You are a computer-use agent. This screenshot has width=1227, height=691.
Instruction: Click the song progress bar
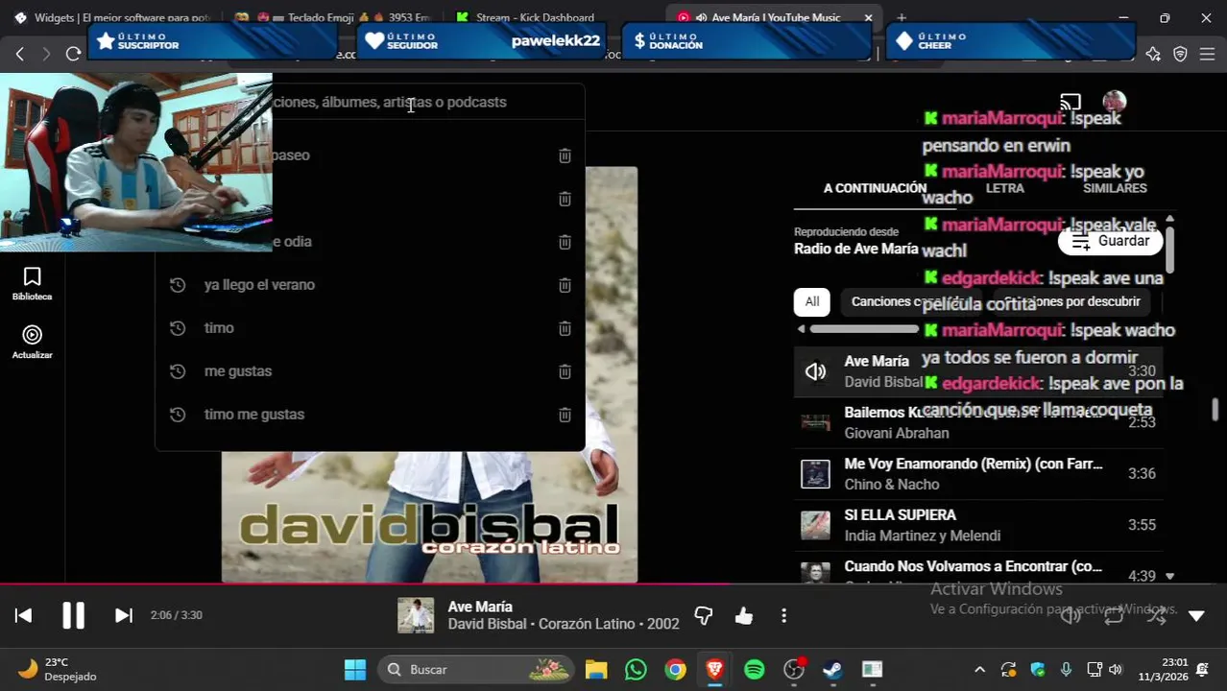613,584
